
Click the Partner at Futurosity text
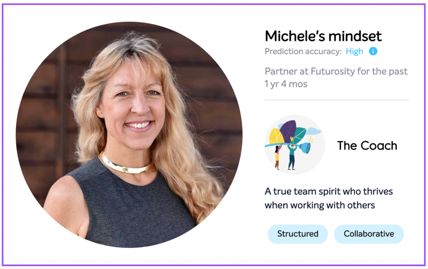click(x=336, y=71)
